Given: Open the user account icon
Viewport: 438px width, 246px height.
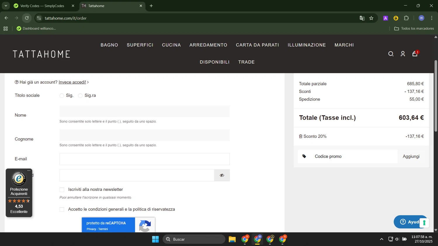Looking at the screenshot, I should (x=403, y=54).
